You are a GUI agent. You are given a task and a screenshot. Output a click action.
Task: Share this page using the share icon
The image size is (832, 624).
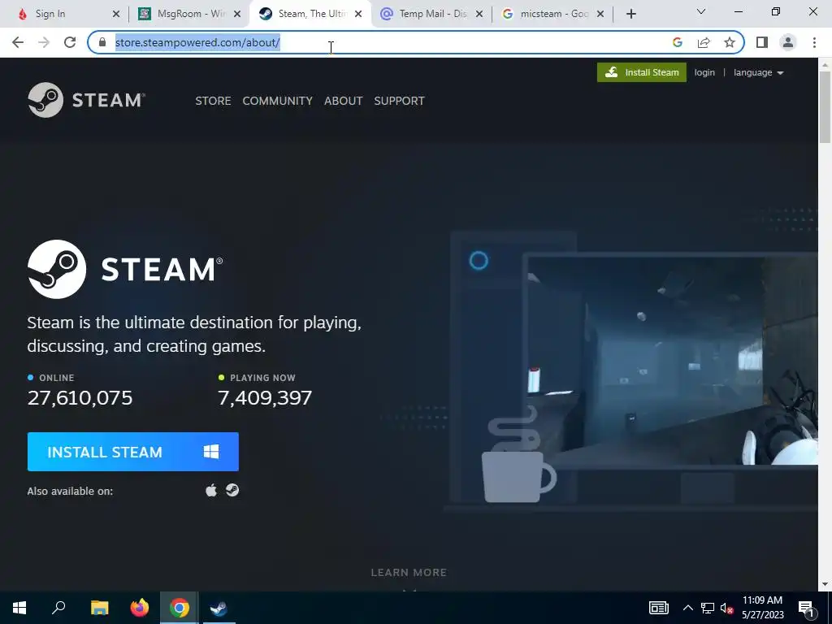click(704, 42)
